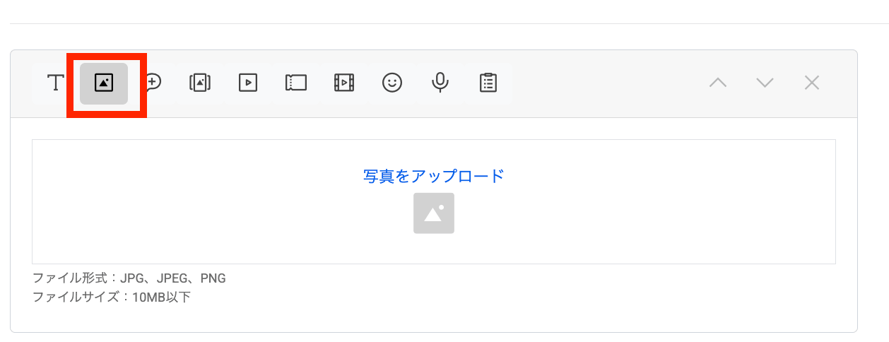This screenshot has width=889, height=342.
Task: Select the photo message type icon
Action: pos(104,83)
